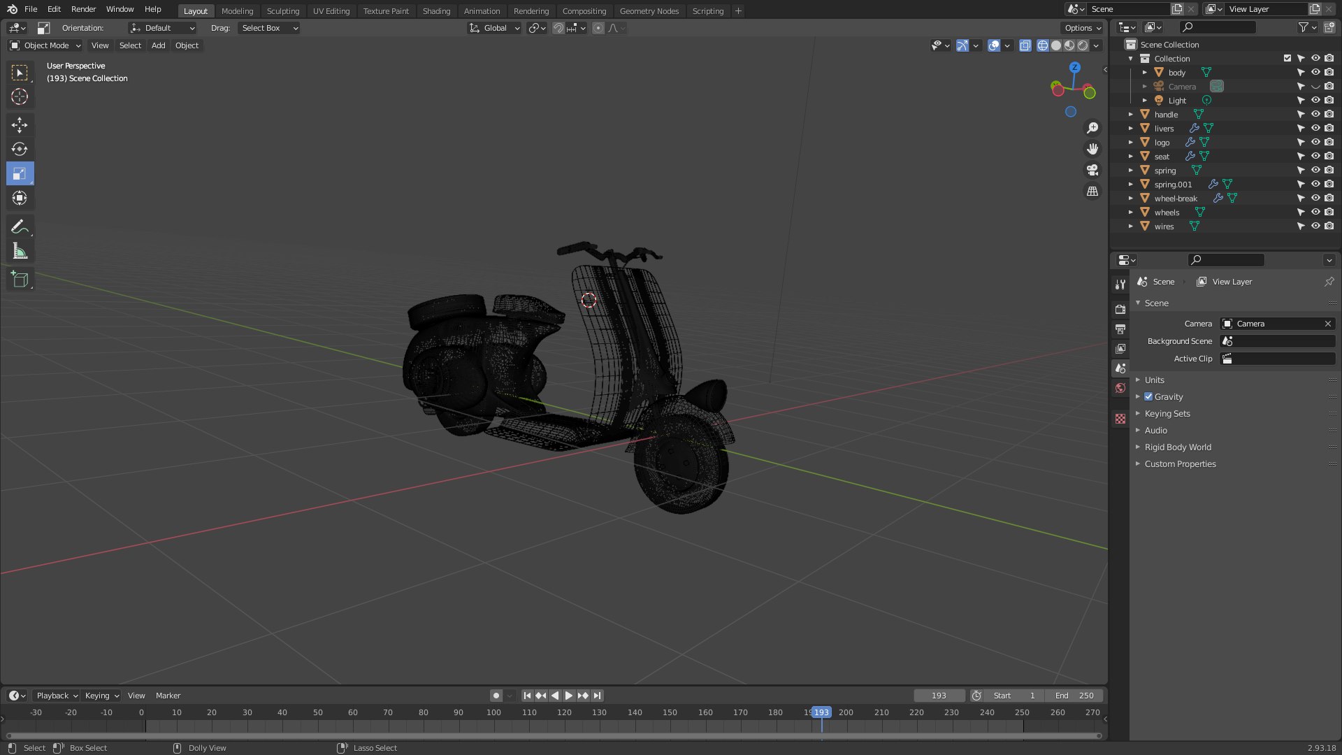Select the Cursor tool in toolbar
1342x755 pixels.
point(20,96)
